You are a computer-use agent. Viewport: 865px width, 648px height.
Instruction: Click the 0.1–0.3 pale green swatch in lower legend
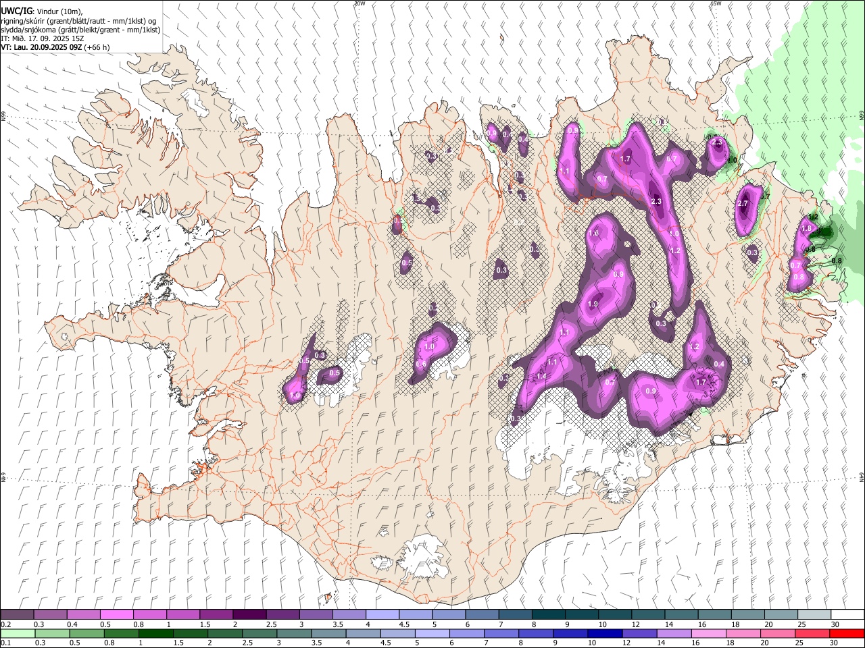point(17,634)
